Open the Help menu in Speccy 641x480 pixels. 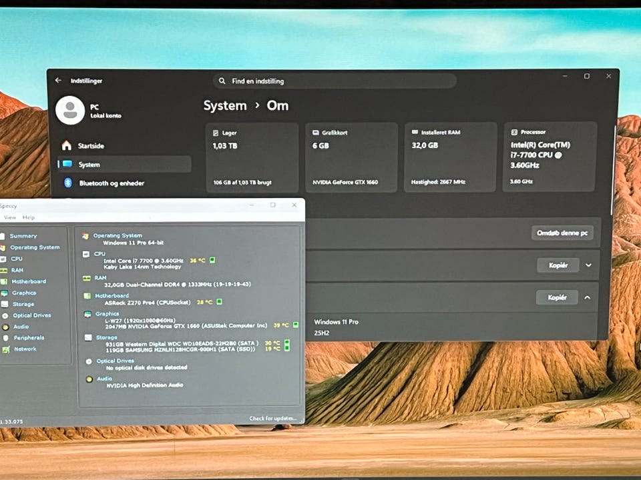[x=29, y=217]
